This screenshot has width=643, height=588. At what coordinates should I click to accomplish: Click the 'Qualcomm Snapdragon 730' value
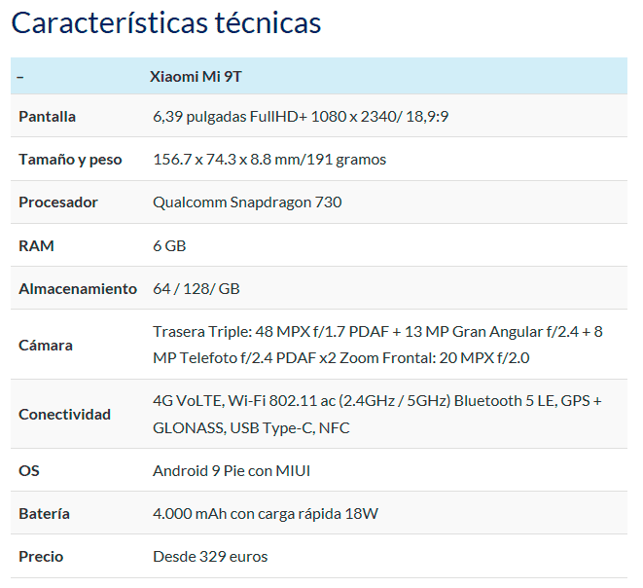point(247,202)
